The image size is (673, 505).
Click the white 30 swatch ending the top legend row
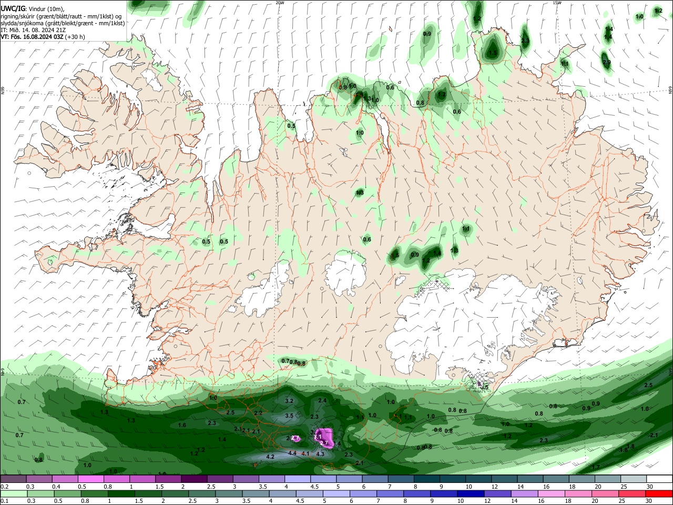[659, 479]
